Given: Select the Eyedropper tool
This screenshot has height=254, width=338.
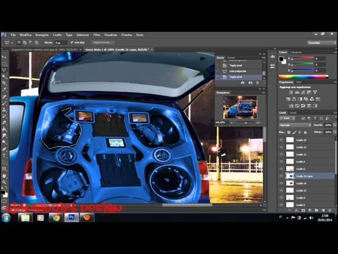Looking at the screenshot, I should pos(4,89).
